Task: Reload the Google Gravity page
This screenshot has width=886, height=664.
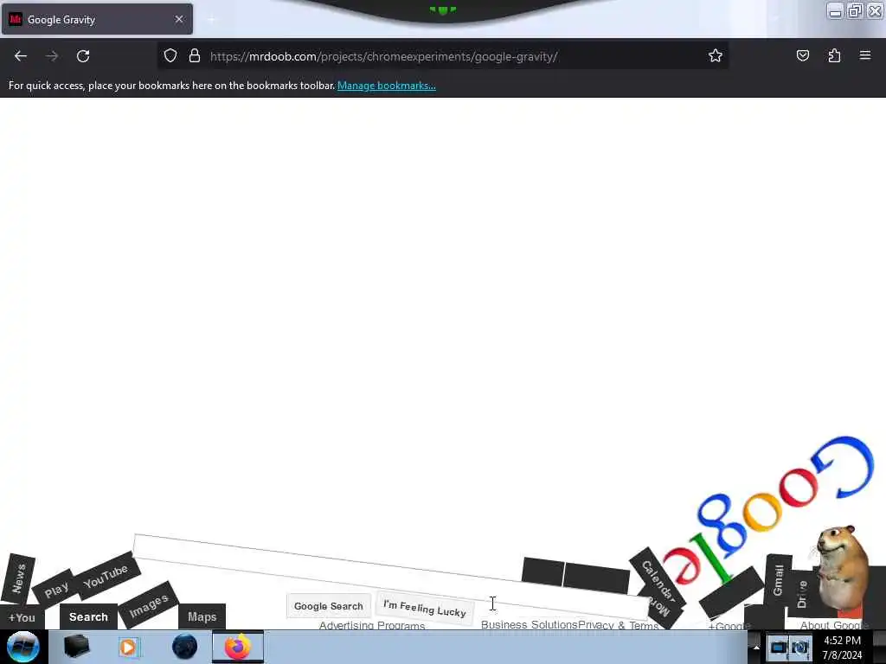Action: (x=83, y=56)
